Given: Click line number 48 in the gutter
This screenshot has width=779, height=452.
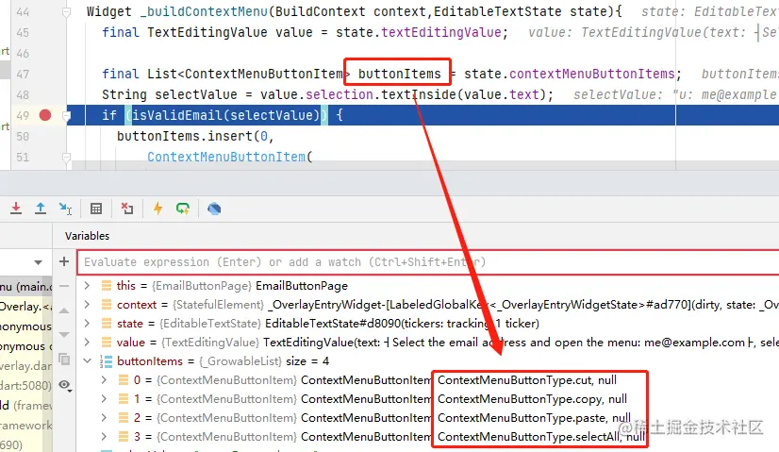Looking at the screenshot, I should (x=23, y=94).
